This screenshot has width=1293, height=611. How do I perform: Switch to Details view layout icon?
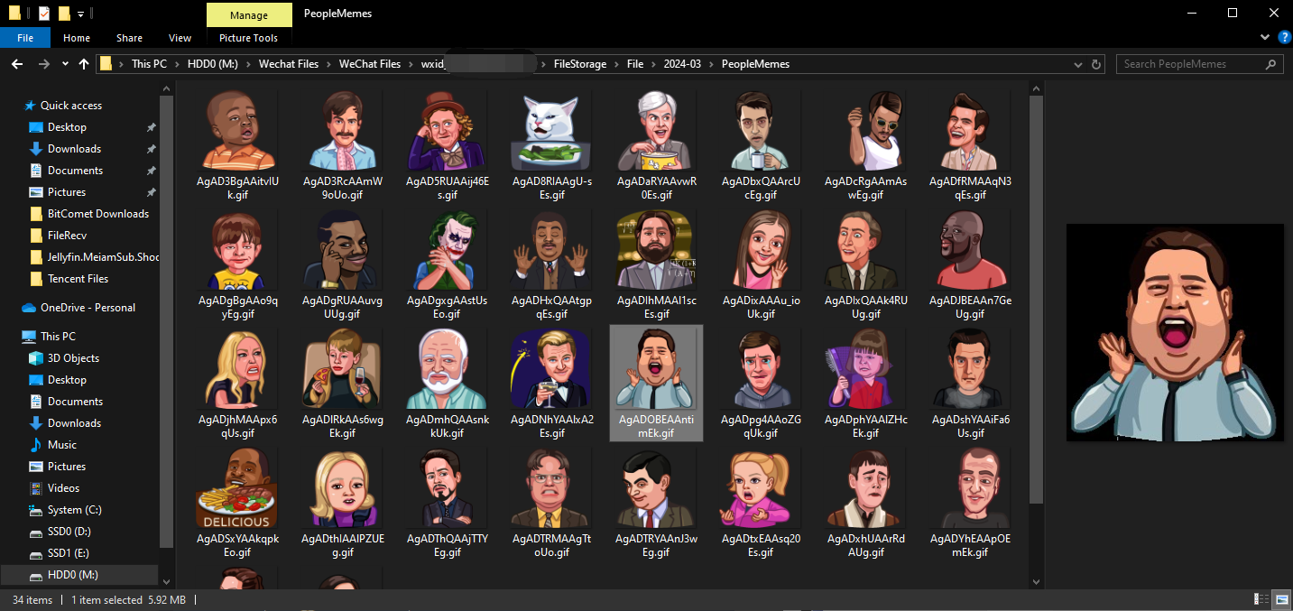(x=1261, y=599)
